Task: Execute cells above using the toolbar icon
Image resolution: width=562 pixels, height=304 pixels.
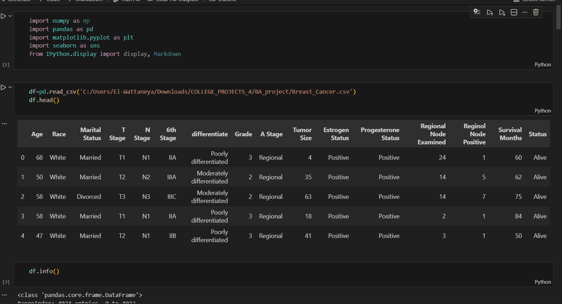Action: point(490,12)
